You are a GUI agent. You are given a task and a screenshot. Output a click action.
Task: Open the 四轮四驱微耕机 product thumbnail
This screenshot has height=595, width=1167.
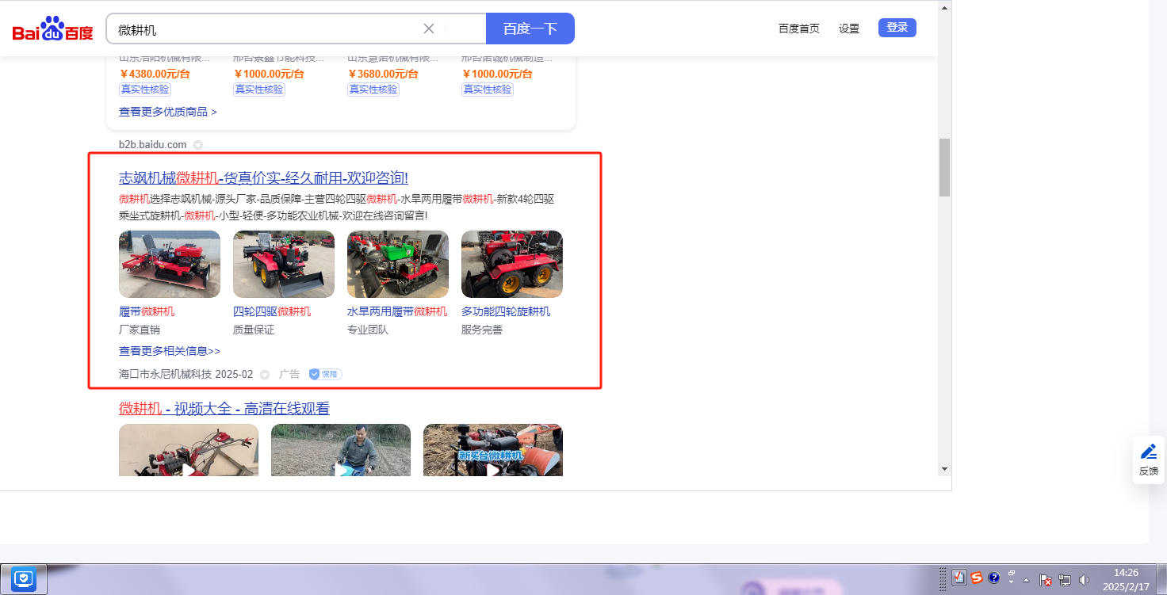tap(284, 264)
